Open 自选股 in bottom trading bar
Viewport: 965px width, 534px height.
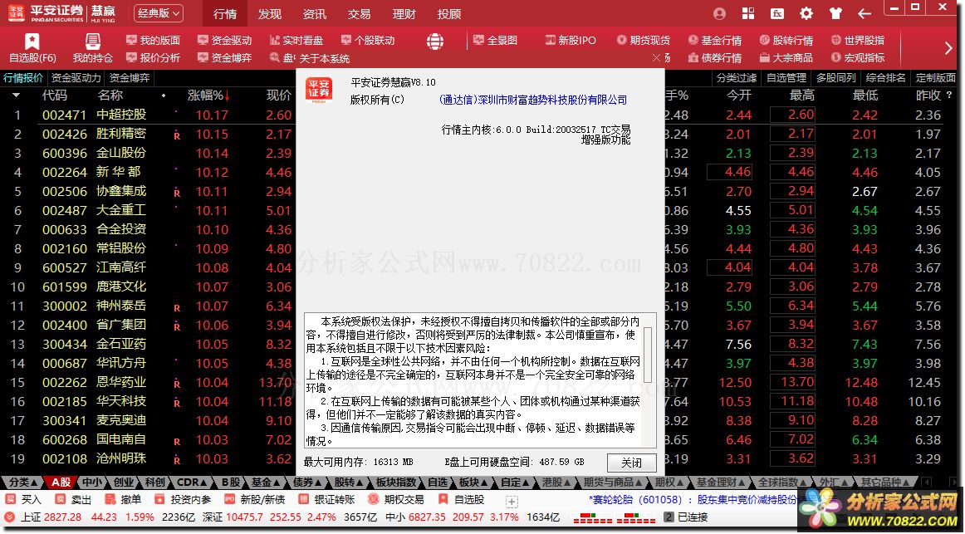click(x=461, y=500)
